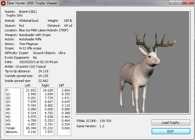The image size is (195, 140).
Task: Click the 7mm Magnum ammo value
Action: click(x=29, y=44)
